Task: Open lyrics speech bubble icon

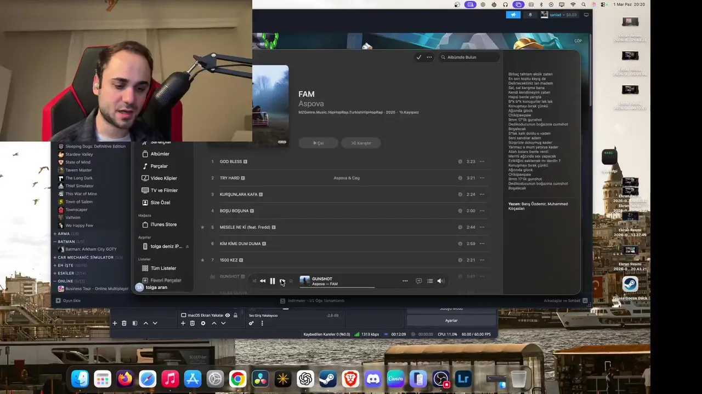Action: (x=418, y=281)
